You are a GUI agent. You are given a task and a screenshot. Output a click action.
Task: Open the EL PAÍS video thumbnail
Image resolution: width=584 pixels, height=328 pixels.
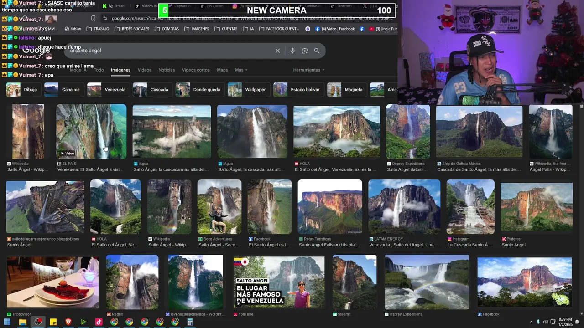coord(91,132)
